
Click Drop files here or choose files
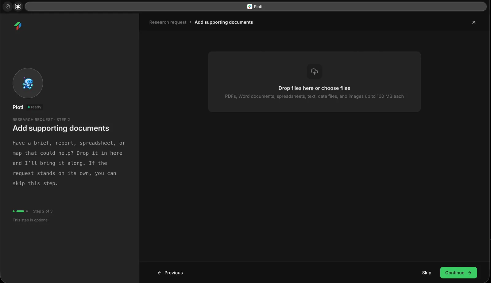click(314, 88)
